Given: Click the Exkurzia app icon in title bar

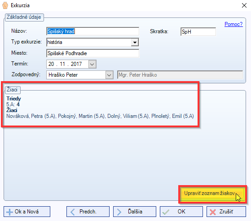Looking at the screenshot, I should pyautogui.click(x=5, y=5).
